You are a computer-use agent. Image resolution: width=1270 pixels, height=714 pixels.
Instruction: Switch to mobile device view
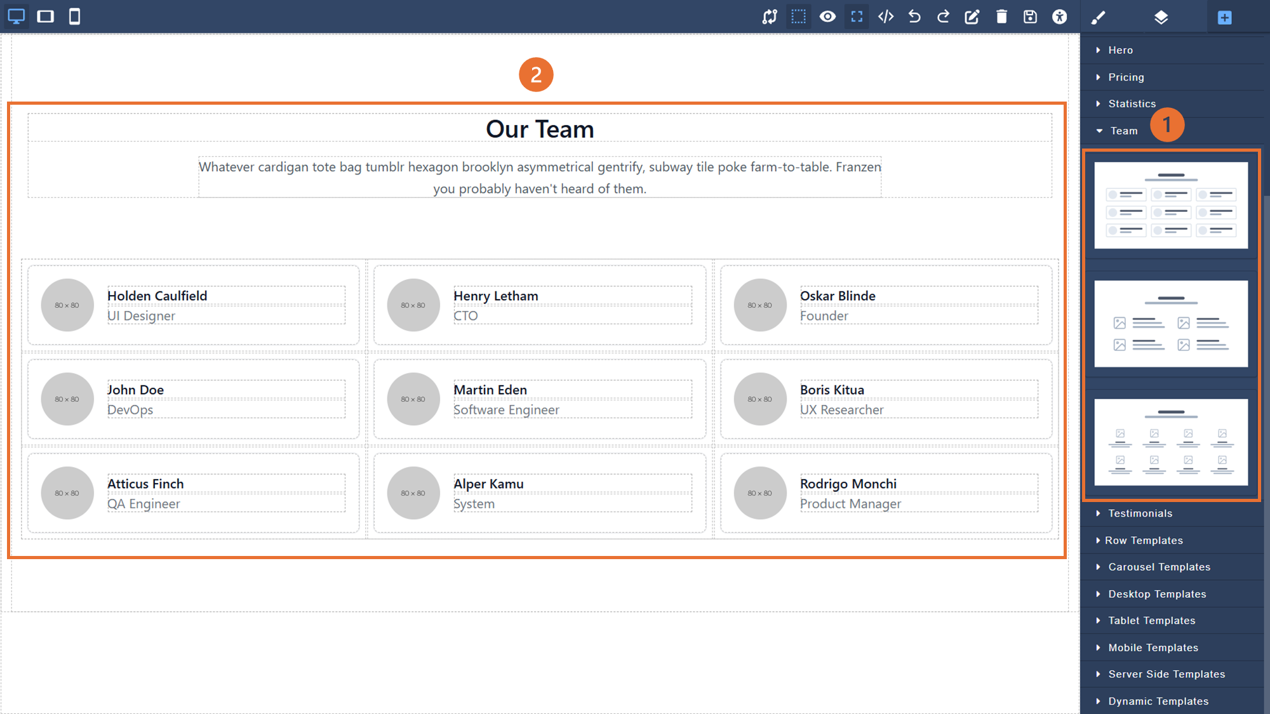point(74,17)
